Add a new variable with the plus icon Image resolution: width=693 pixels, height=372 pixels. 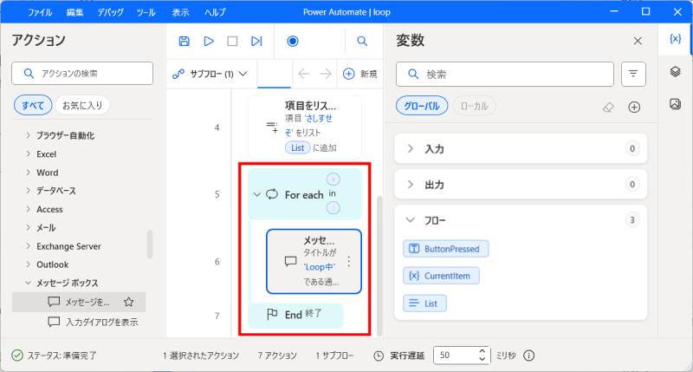(x=634, y=107)
